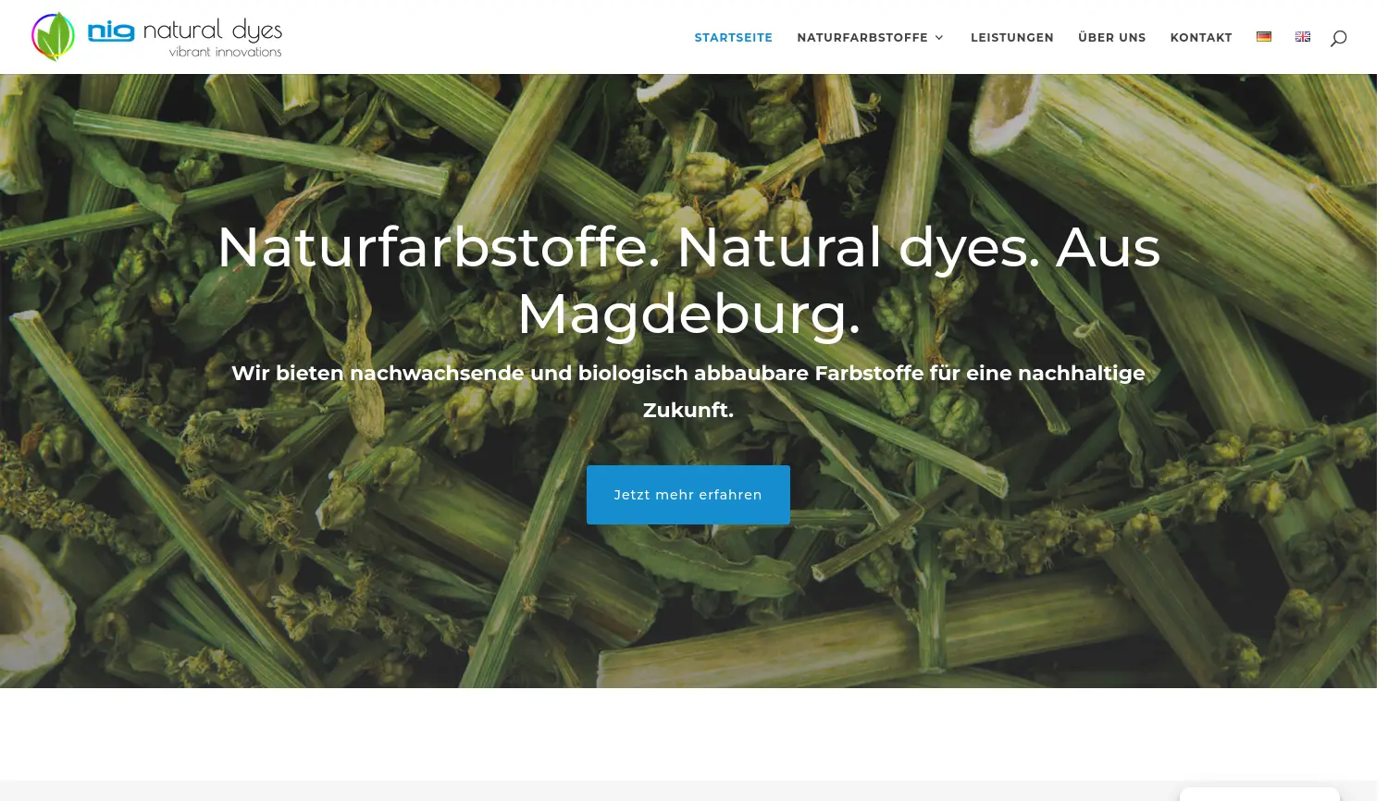
Task: Open site search via magnifying glass
Action: (1339, 37)
